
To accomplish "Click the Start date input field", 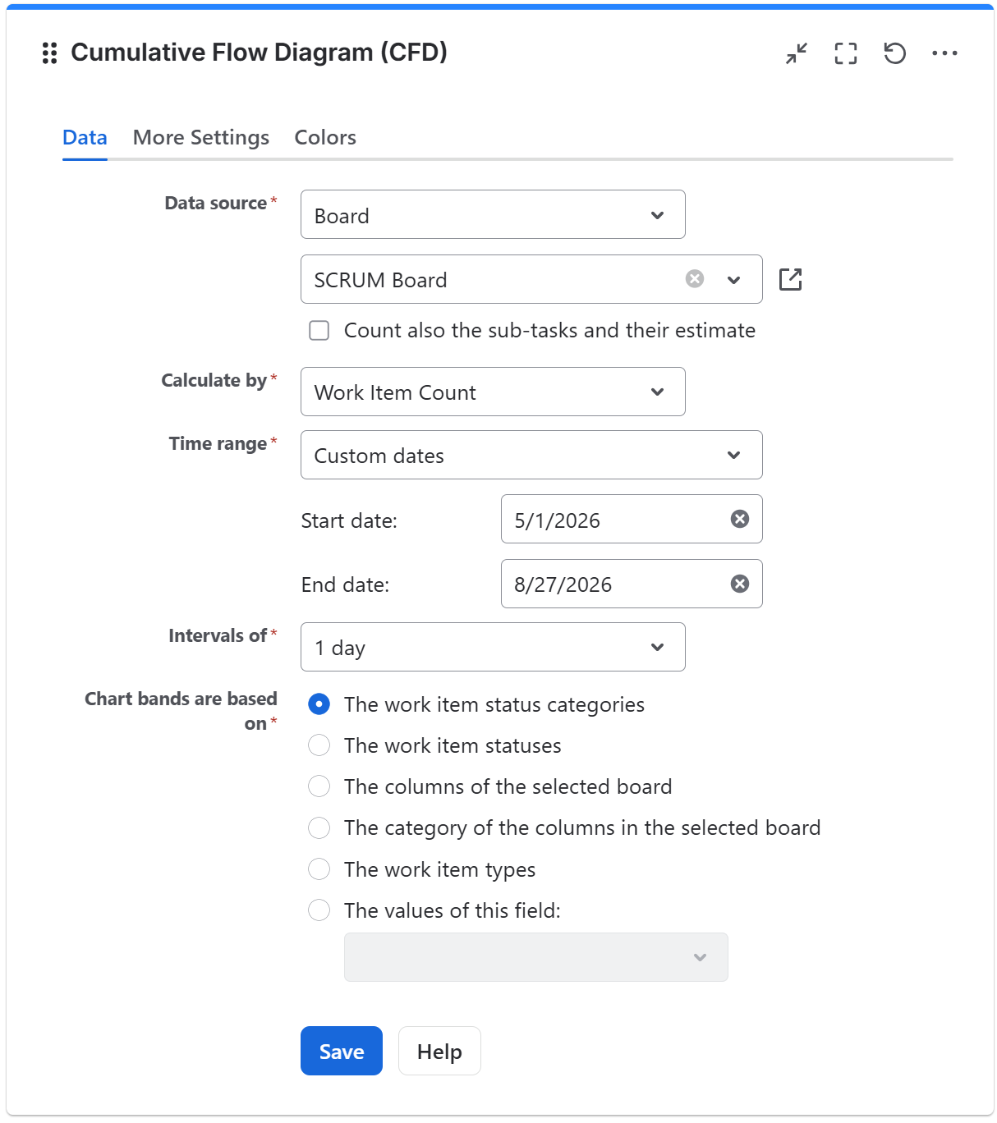I will (x=632, y=519).
